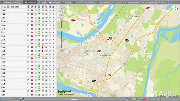
Task: Open the column settings icon beside header X
Action: click(56, 7)
